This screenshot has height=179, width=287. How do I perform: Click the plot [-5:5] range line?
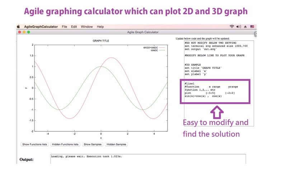210,93
